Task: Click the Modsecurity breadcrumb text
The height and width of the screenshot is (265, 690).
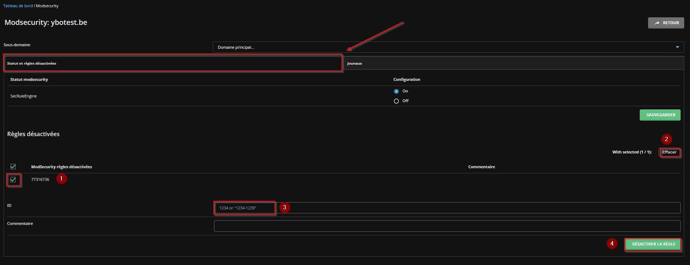Action: [47, 6]
